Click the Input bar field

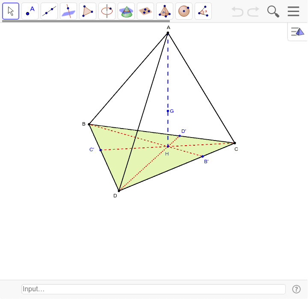[154, 289]
